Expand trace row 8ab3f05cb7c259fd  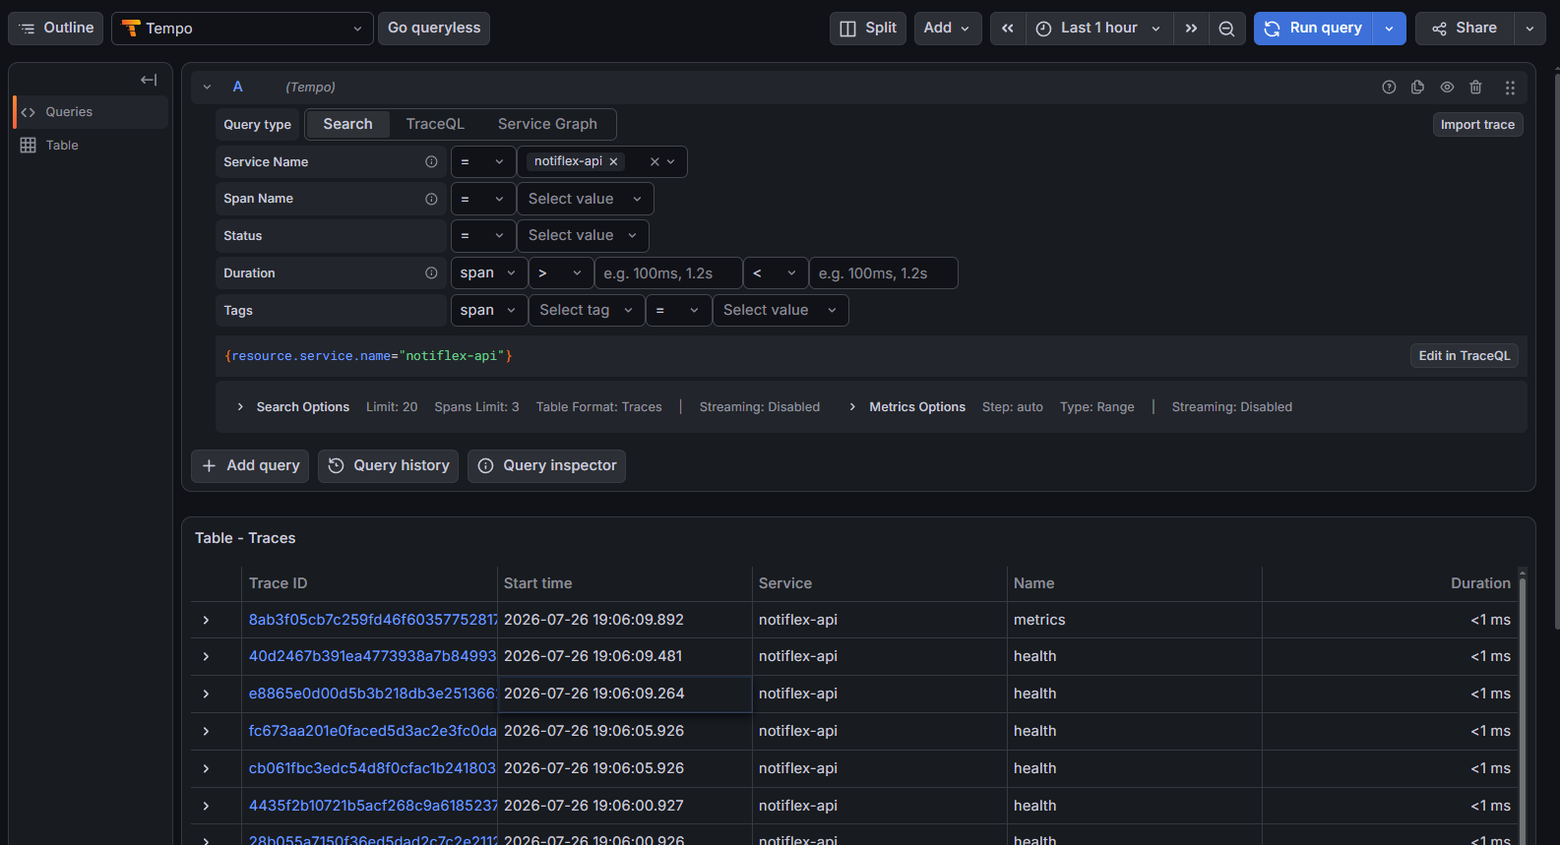pos(206,620)
